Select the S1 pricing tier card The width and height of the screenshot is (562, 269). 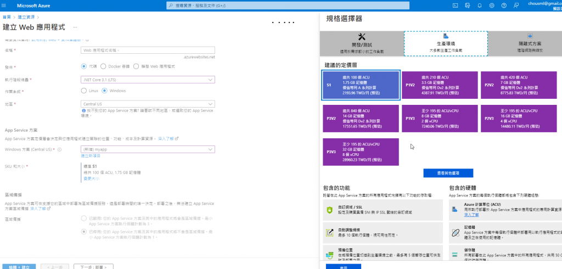point(361,85)
